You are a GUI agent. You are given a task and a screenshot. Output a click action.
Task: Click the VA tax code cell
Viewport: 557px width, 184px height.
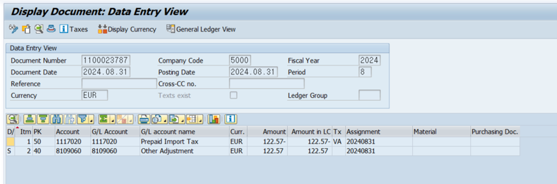pyautogui.click(x=339, y=141)
